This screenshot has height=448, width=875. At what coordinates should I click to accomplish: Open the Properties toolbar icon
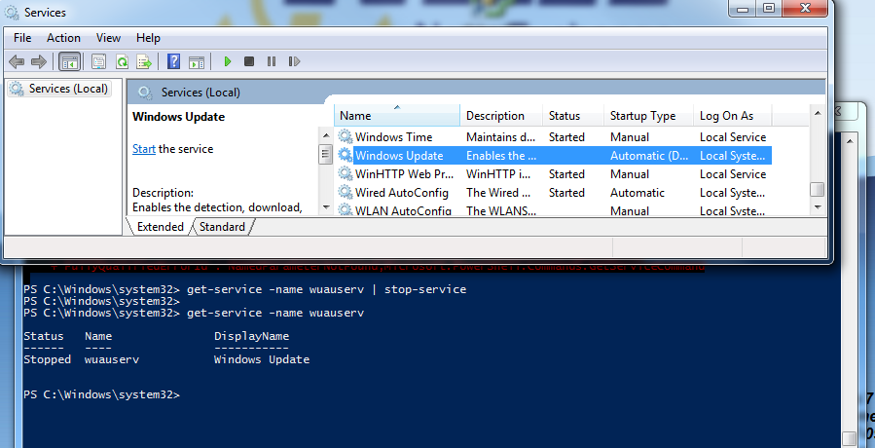pos(98,61)
